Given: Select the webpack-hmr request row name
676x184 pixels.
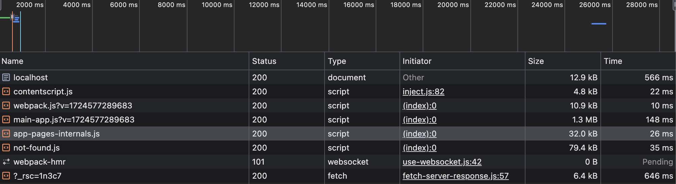Looking at the screenshot, I should click(x=39, y=162).
